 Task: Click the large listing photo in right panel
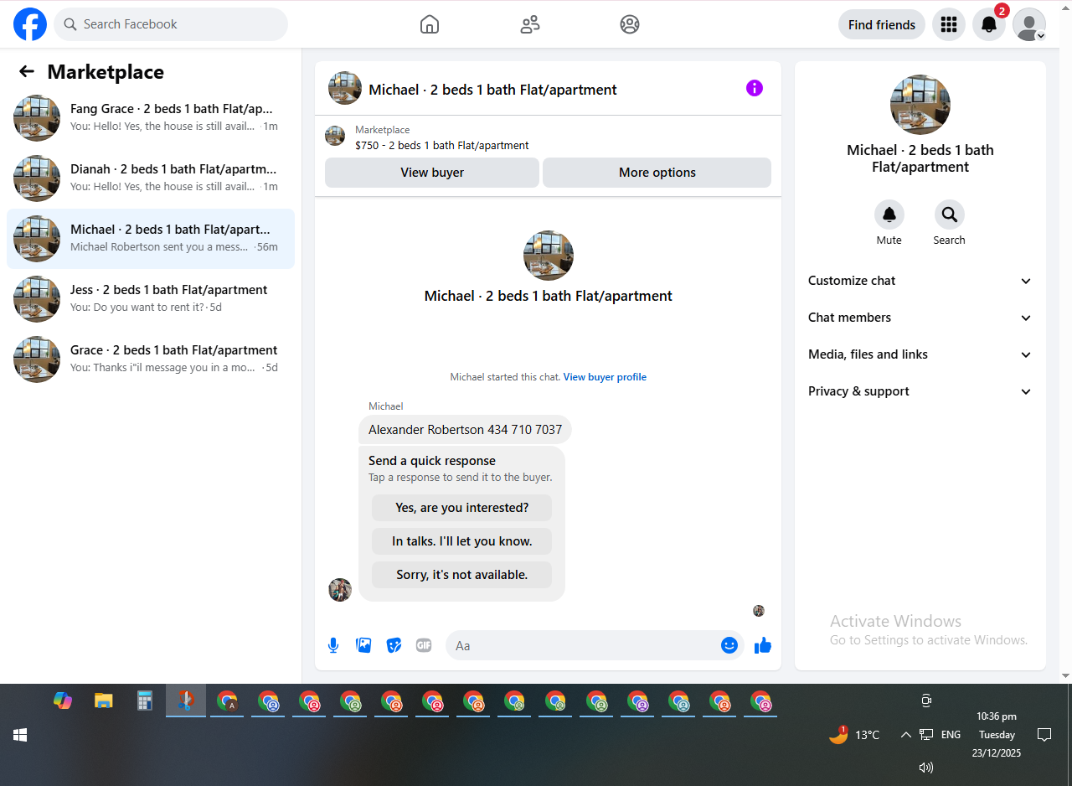(920, 105)
